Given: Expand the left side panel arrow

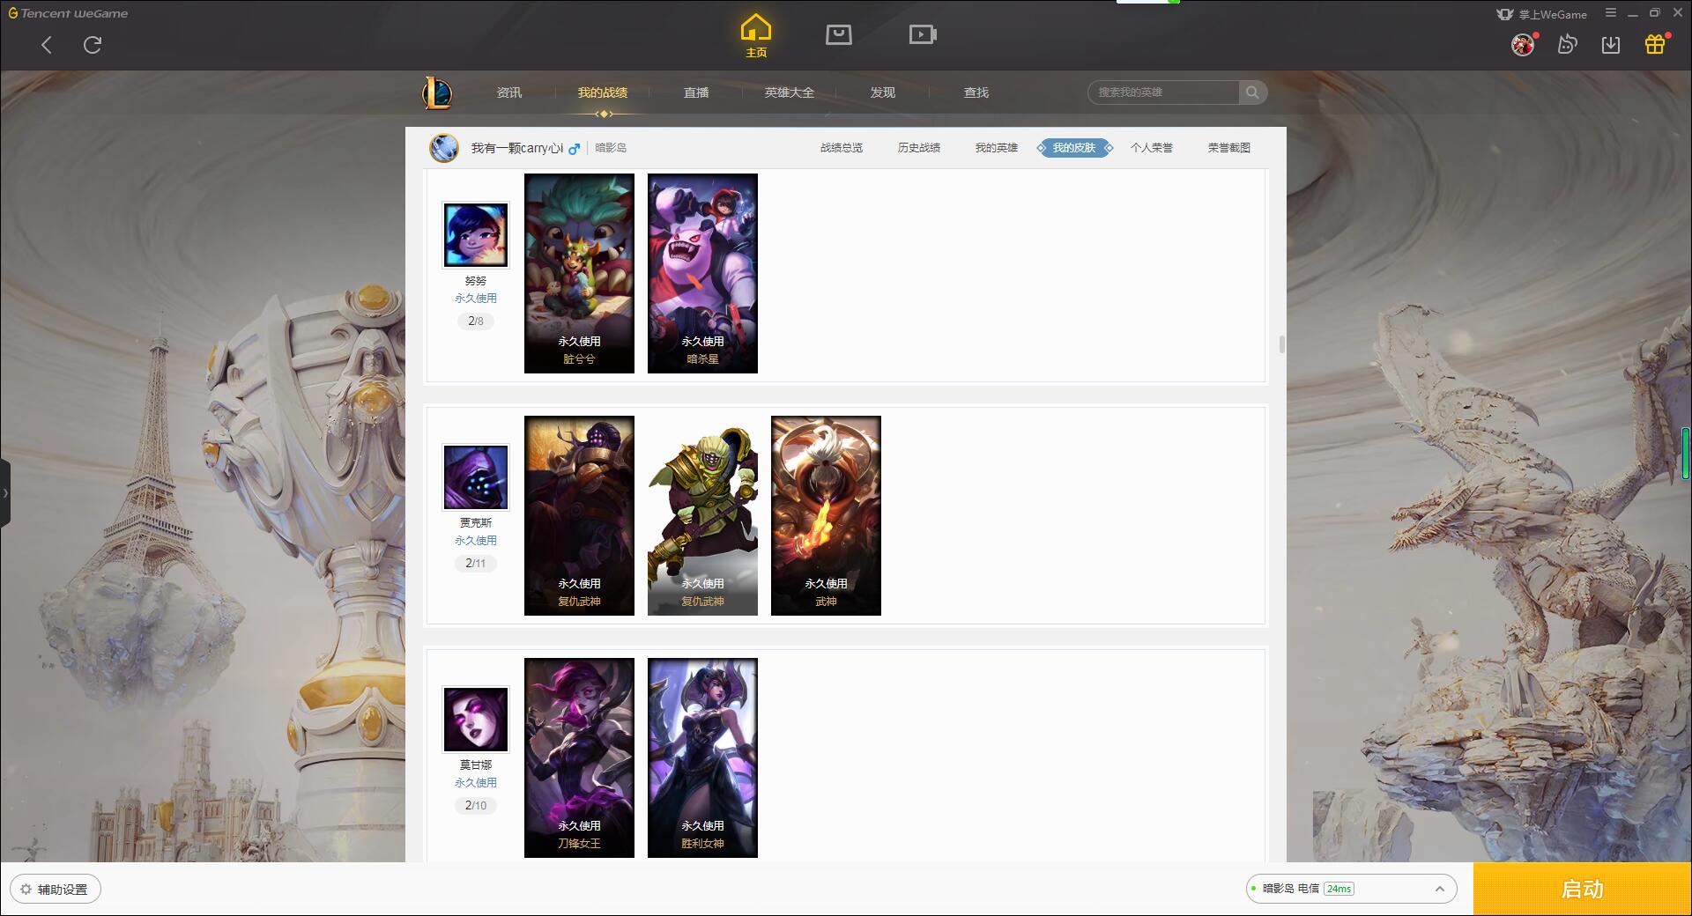Looking at the screenshot, I should point(5,493).
